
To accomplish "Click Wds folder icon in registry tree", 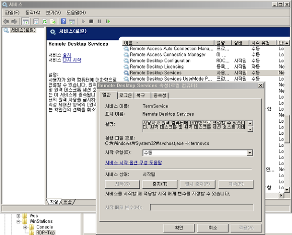I will click(25, 216).
